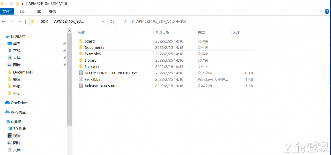Open pinned 文档 under quick access
This screenshot has height=155, width=331.
17,58
